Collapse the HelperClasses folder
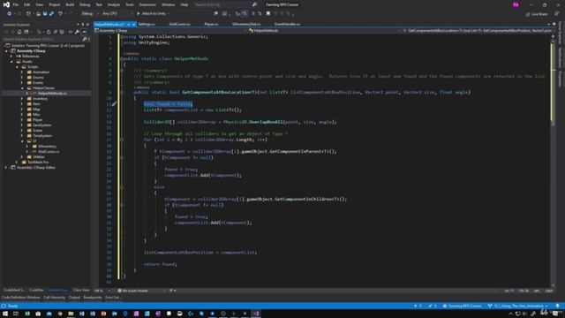565x318 pixels. tap(22, 88)
